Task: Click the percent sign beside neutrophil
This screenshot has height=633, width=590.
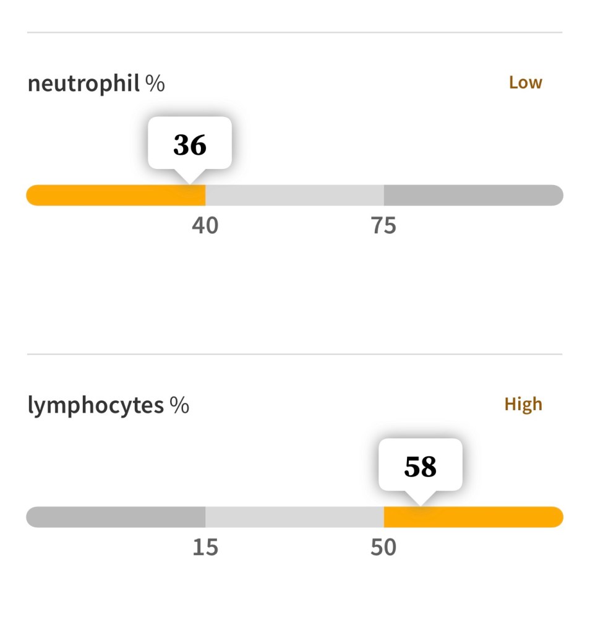Action: [155, 83]
